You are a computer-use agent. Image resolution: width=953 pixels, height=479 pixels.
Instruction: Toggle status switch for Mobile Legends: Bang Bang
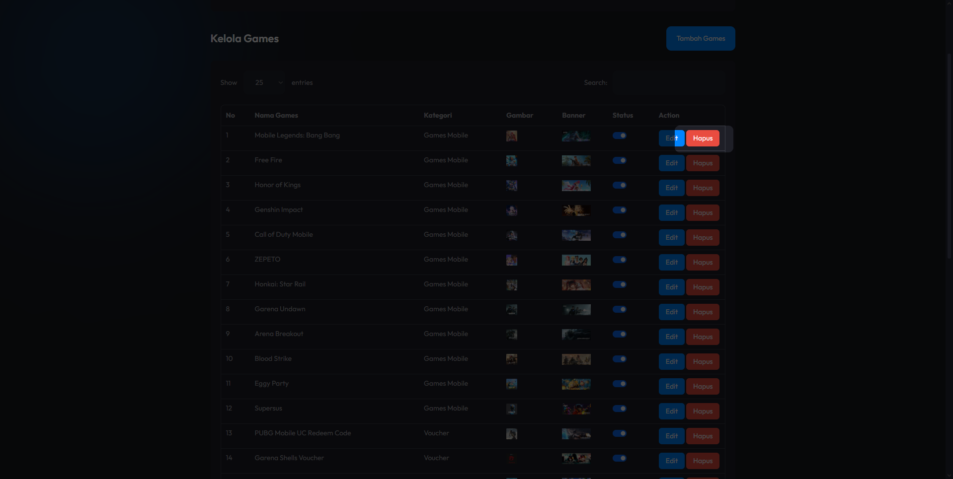click(620, 136)
